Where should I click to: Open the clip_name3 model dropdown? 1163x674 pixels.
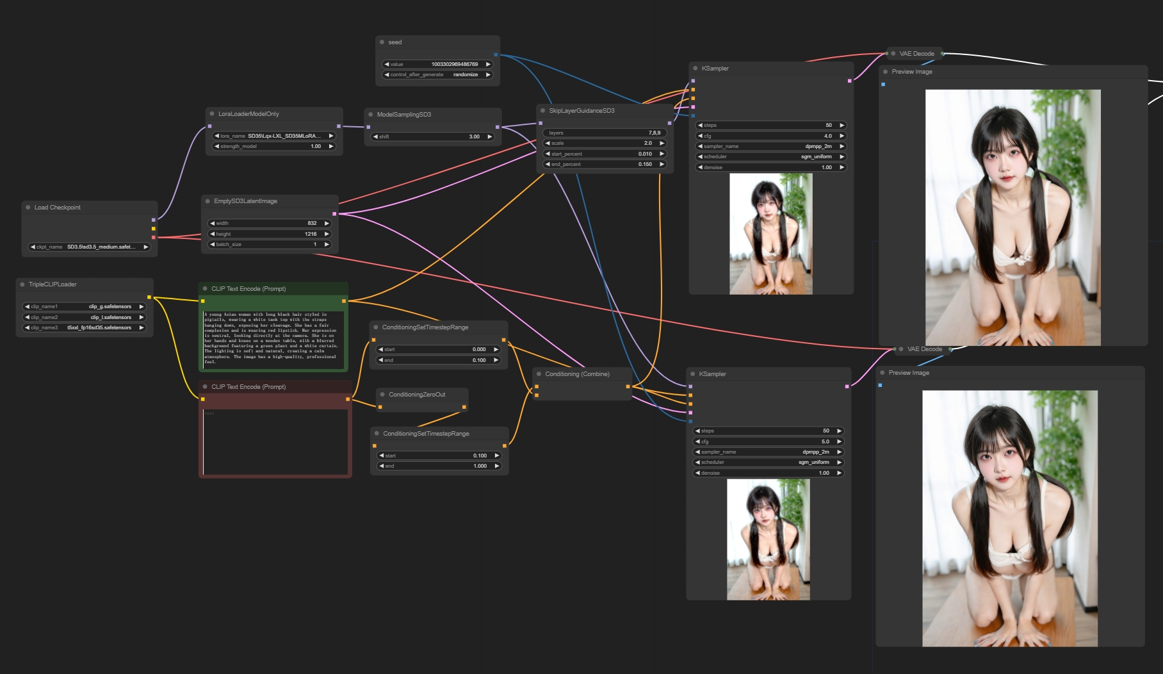tap(84, 328)
